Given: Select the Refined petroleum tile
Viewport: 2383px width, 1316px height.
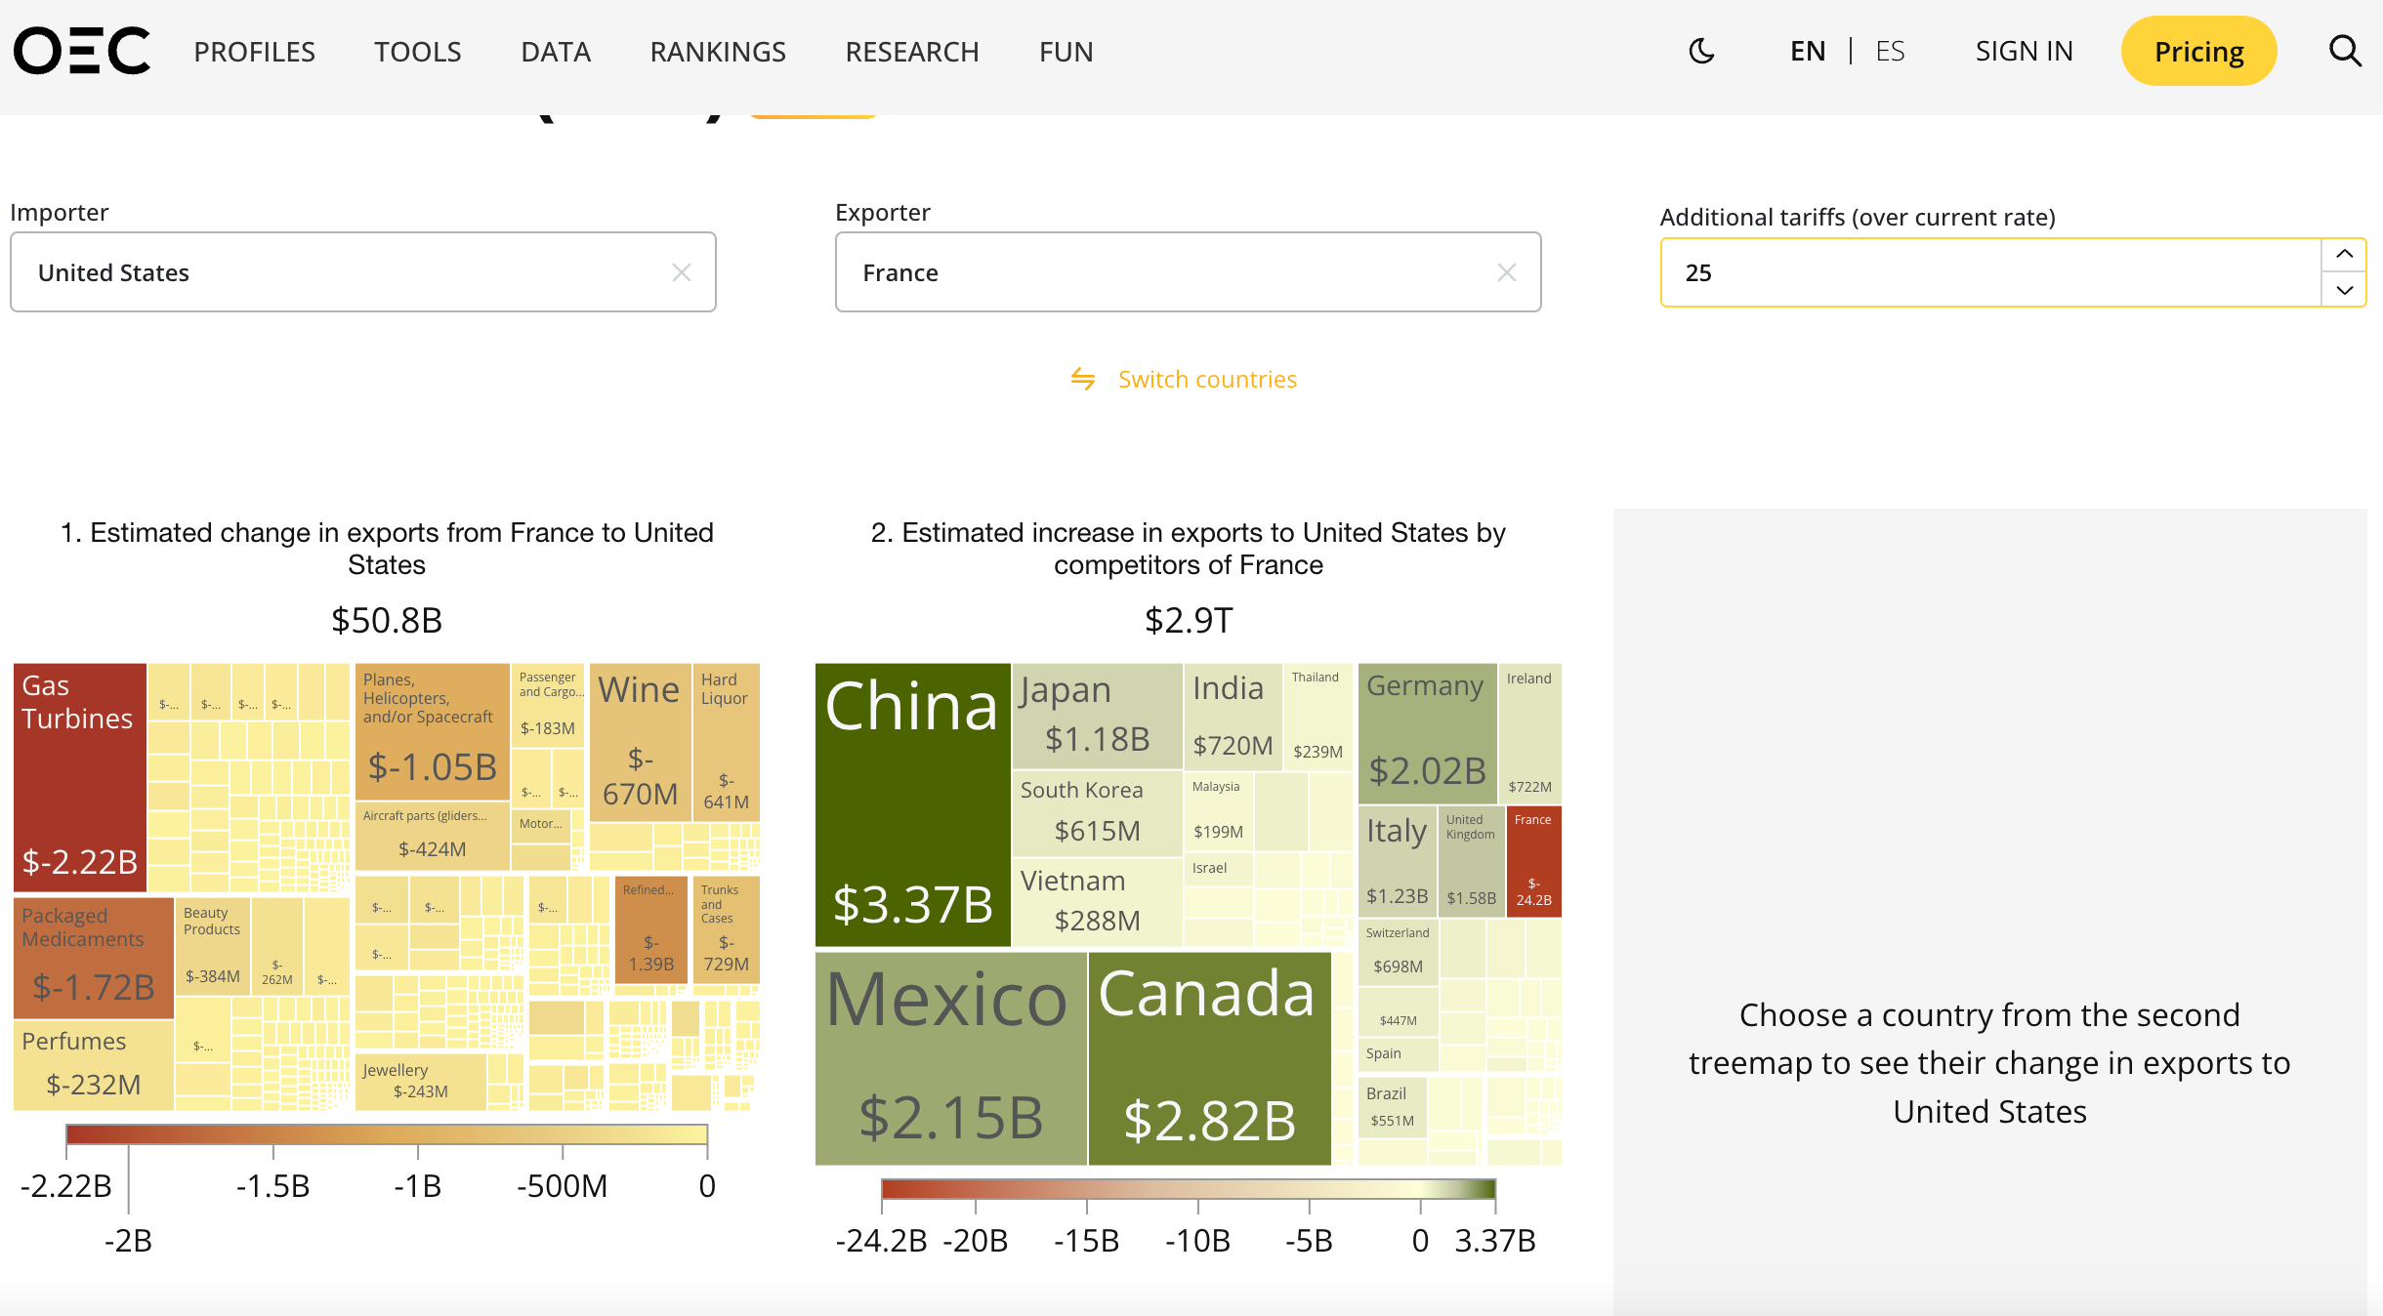Looking at the screenshot, I should 651,929.
